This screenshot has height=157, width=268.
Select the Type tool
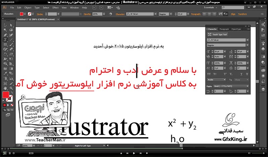click(x=5, y=40)
